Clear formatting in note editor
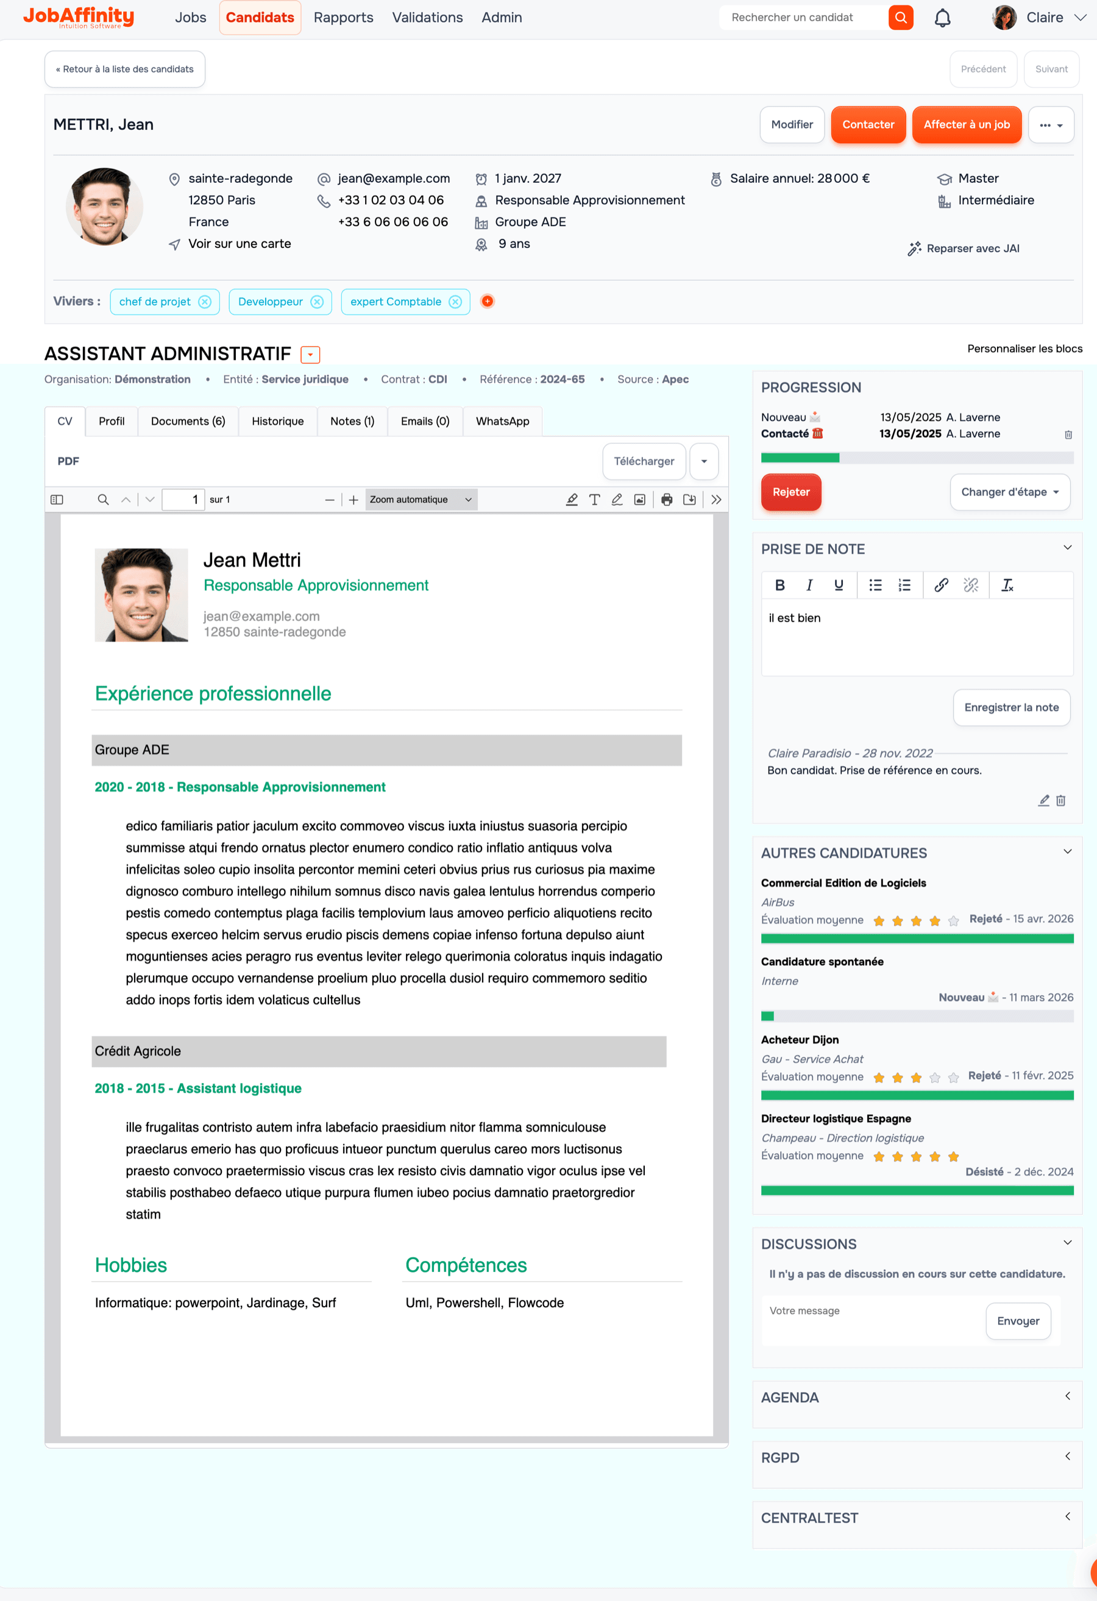The image size is (1097, 1601). pyautogui.click(x=1007, y=585)
